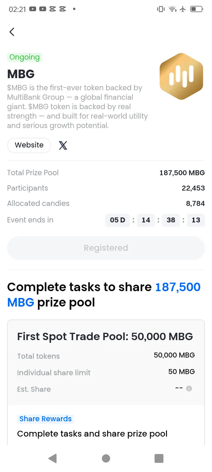Viewport: 212px width, 472px height.
Task: Tap the blue 187,500 MBG prize text
Action: click(104, 295)
